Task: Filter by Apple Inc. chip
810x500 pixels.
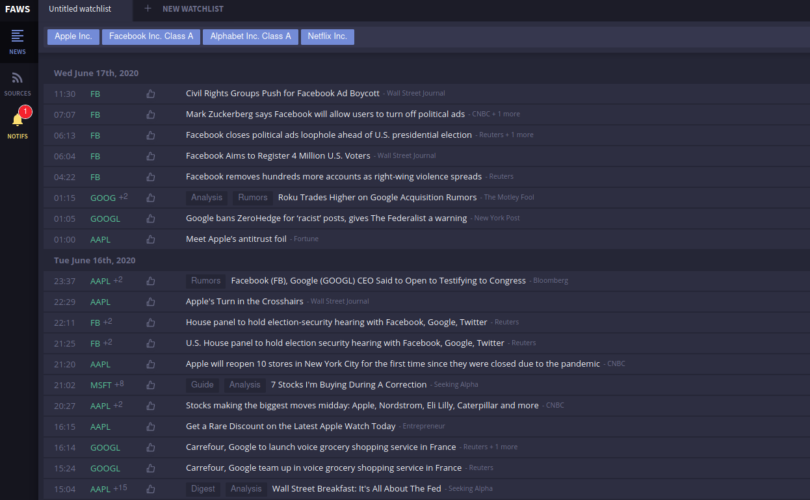Action: [73, 36]
